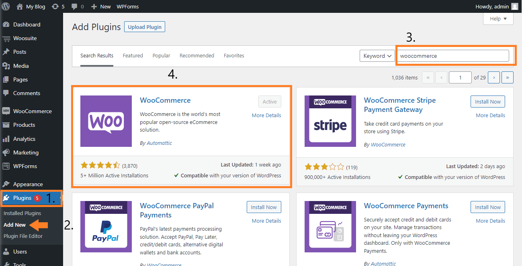Click the WooCommerce Woo logo thumbnail
Screen dimensions: 522x266
106,121
